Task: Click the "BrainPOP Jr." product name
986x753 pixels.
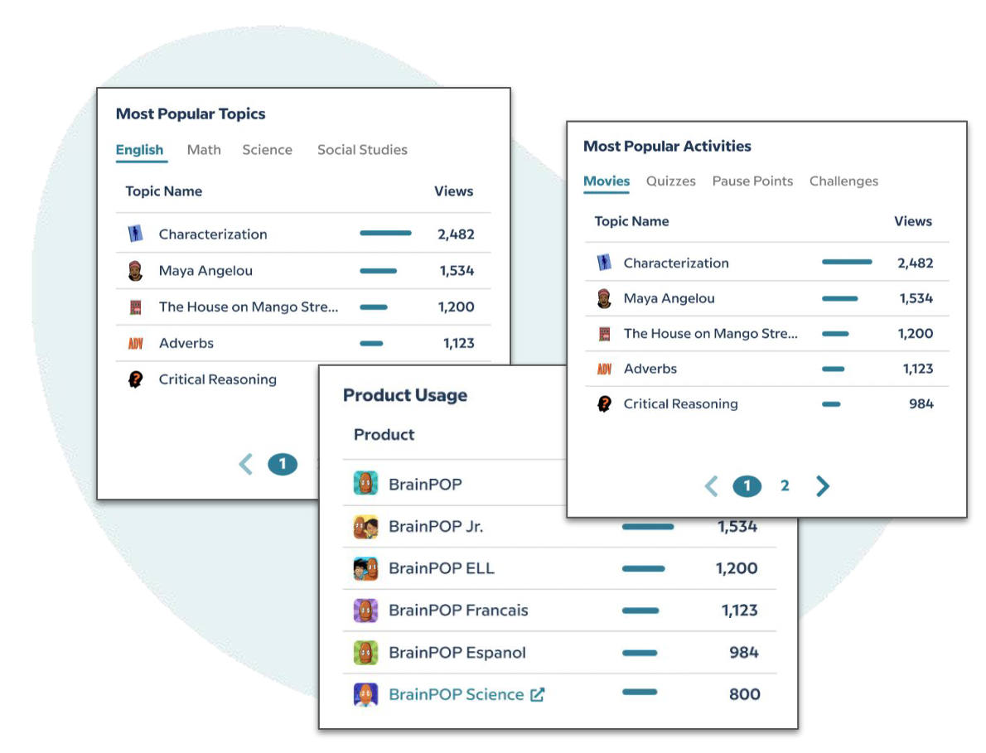Action: [x=436, y=527]
